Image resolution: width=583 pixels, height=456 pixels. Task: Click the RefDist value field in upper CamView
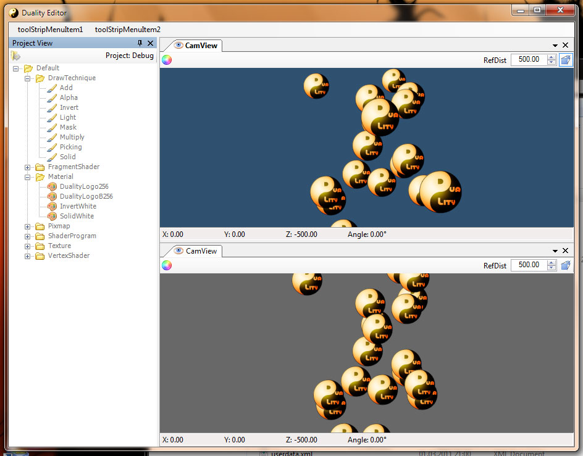pos(529,59)
